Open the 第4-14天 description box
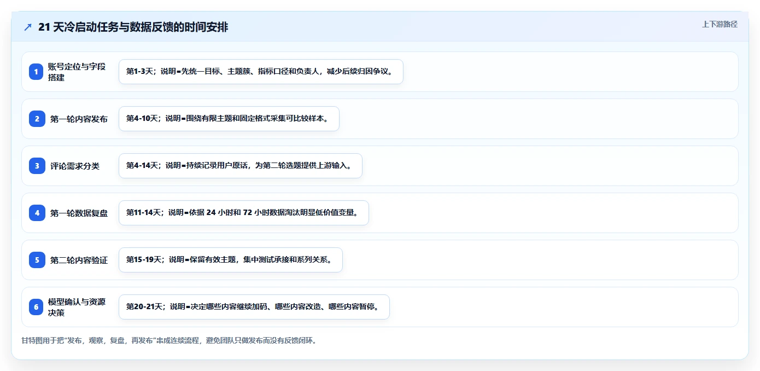760x371 pixels. (x=241, y=166)
